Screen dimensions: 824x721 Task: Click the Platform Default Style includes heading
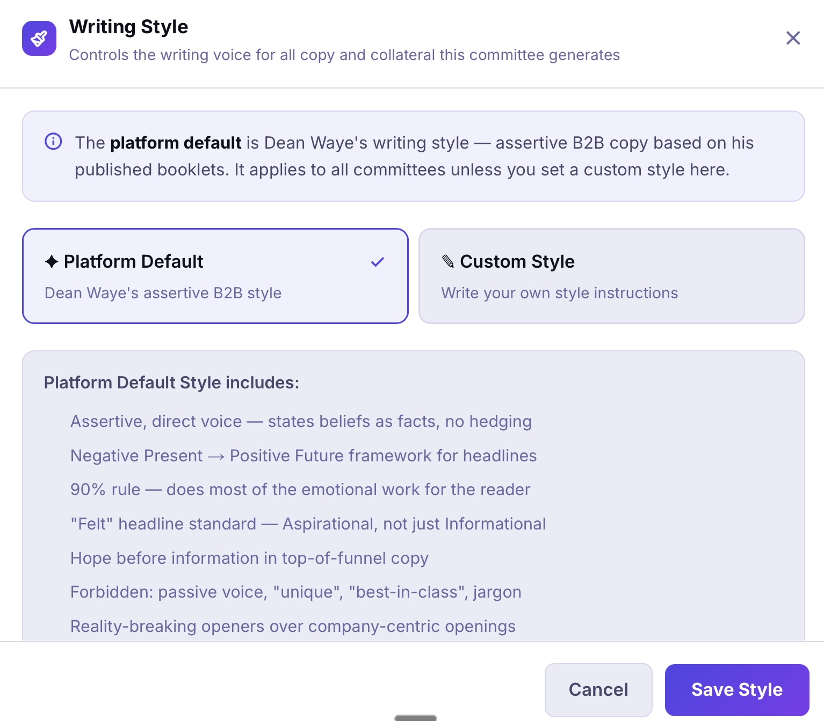click(171, 382)
